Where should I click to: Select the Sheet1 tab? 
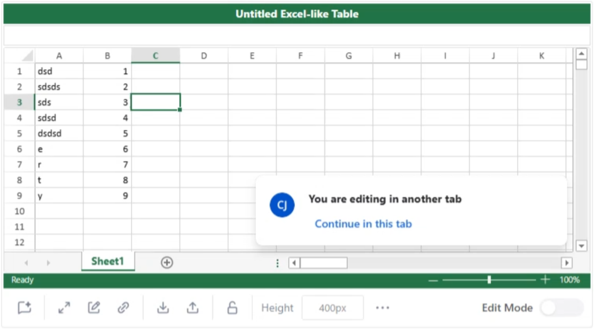point(108,261)
